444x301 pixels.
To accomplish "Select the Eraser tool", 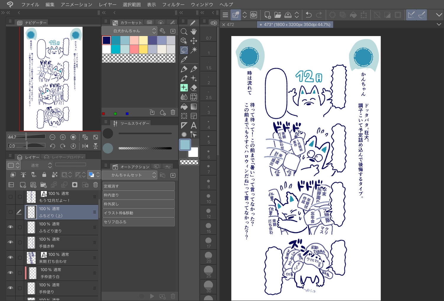I will tap(194, 88).
